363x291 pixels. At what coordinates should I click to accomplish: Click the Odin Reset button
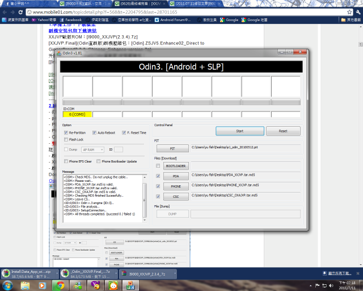click(283, 131)
